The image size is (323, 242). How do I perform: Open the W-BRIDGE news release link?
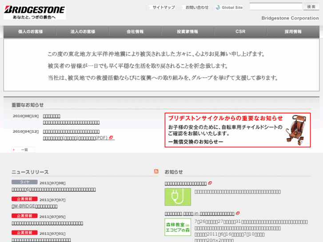tap(35, 206)
